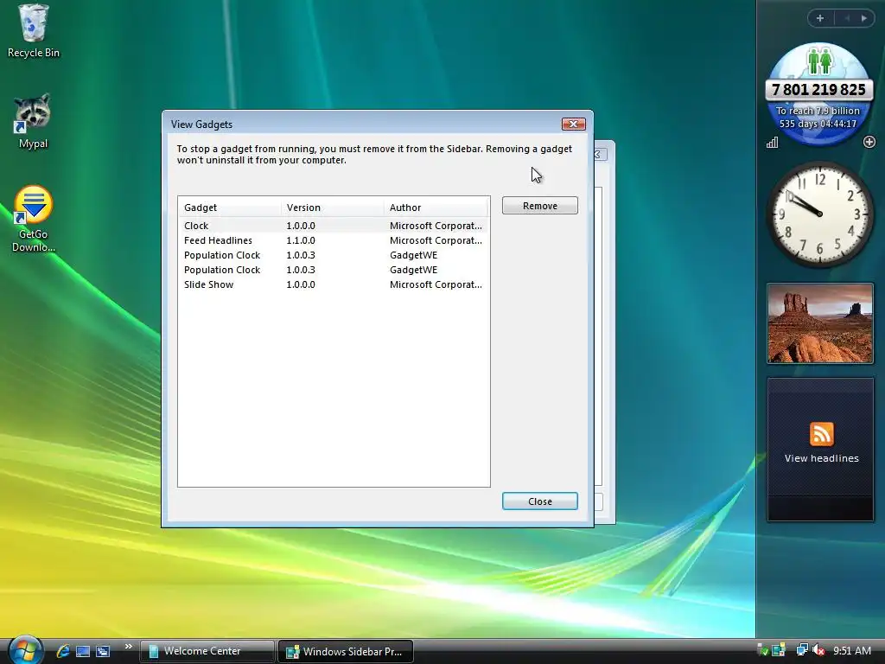Sort list by Author column header
This screenshot has height=664, width=885.
(436, 207)
